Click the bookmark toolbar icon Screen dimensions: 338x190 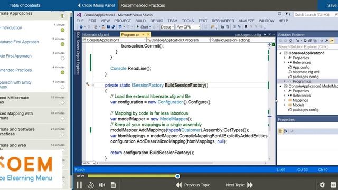[246, 27]
